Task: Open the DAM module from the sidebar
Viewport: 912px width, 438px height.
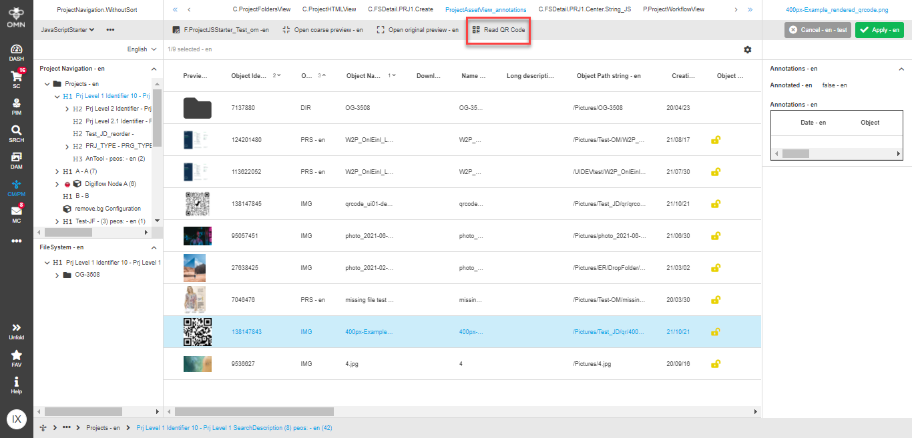Action: [16, 159]
